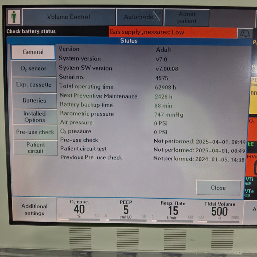257x257 pixels.
Task: Adjust the PEEP 5 cmH2O setting
Action: click(x=126, y=211)
